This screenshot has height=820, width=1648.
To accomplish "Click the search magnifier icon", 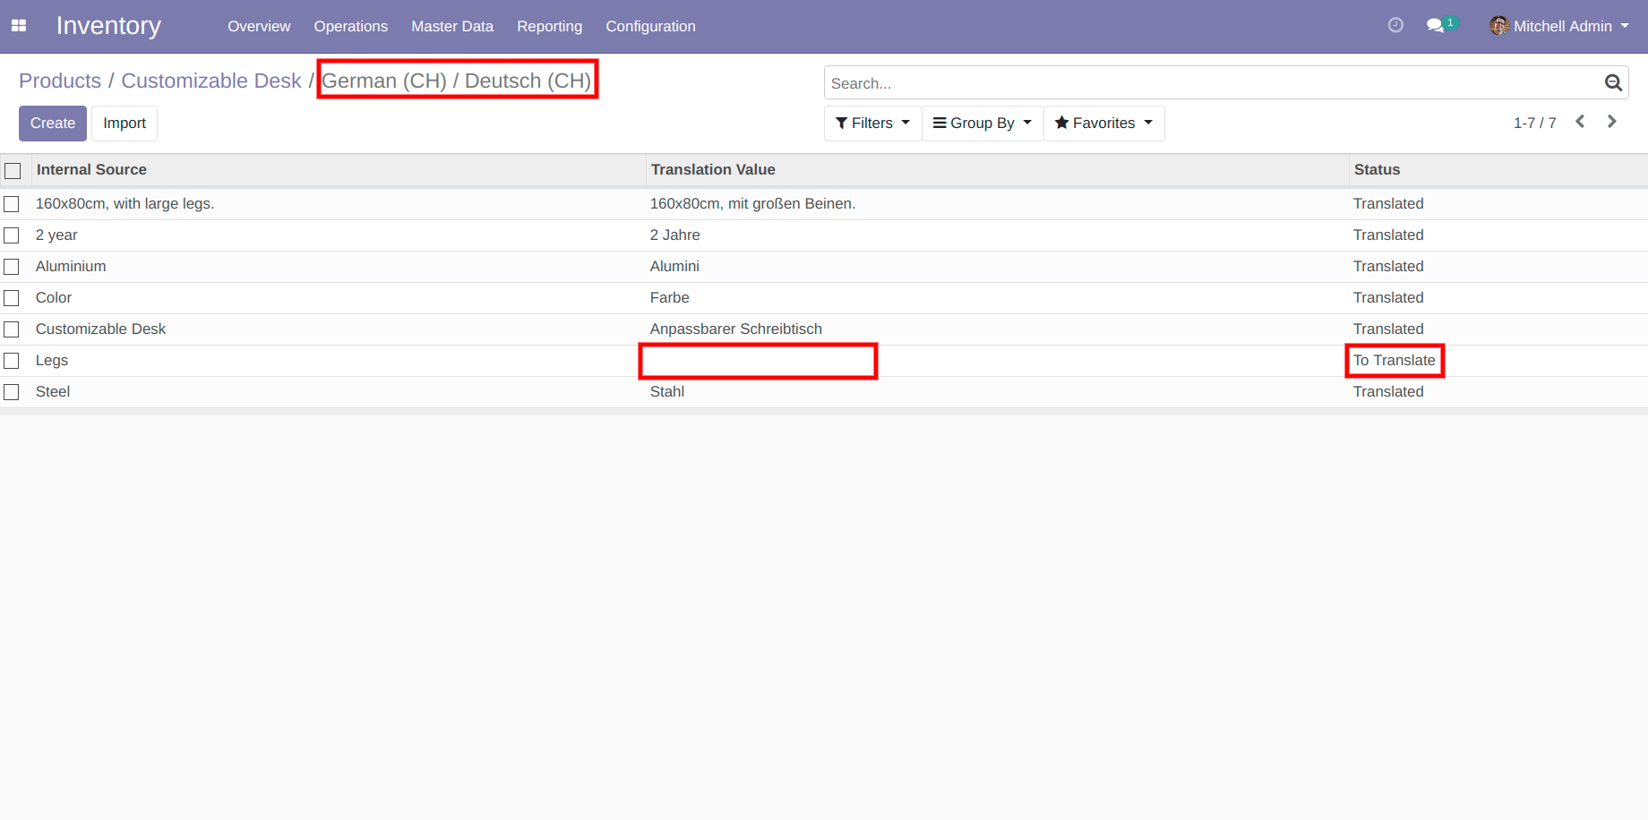I will [1613, 83].
